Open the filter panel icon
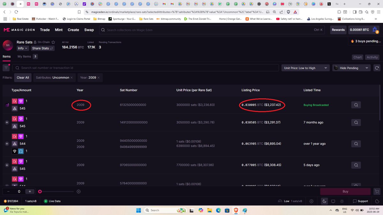This screenshot has width=383, height=215. point(6,68)
